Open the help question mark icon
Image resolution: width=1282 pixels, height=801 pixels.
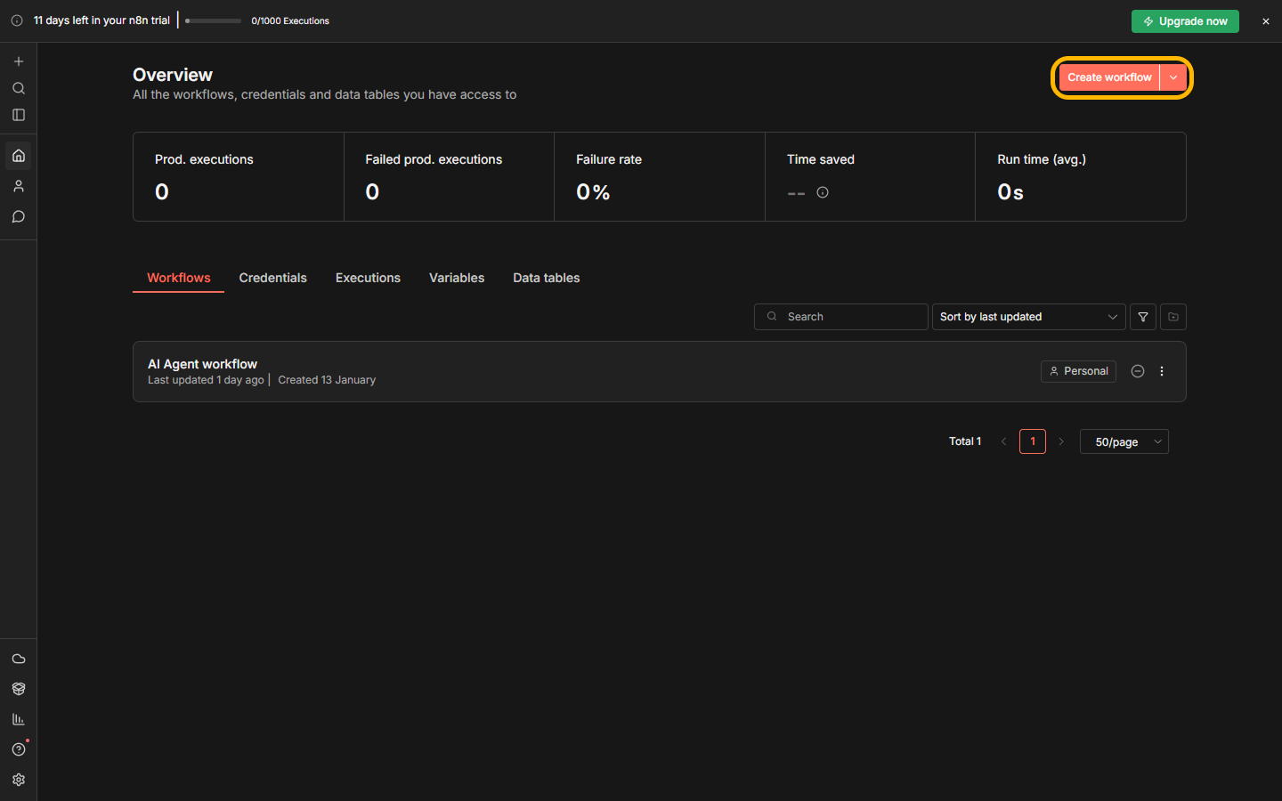(x=19, y=749)
